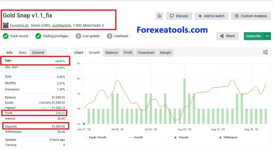Open the Margin chart tab
273x150 pixels.
pos(165,52)
